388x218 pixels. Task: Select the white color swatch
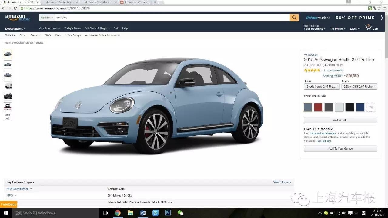tap(339, 107)
